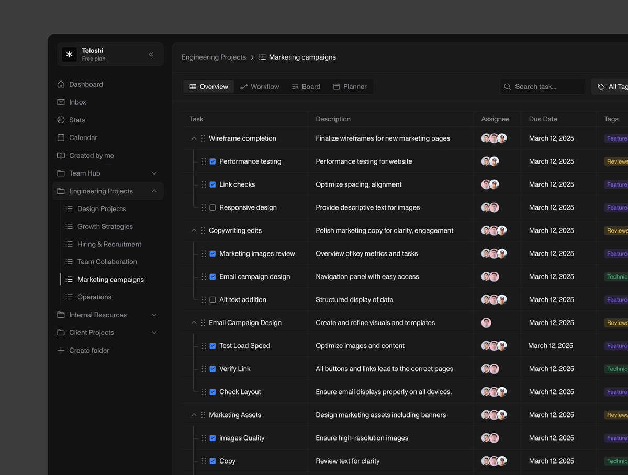
Task: Click the search magnifier icon
Action: pyautogui.click(x=507, y=86)
